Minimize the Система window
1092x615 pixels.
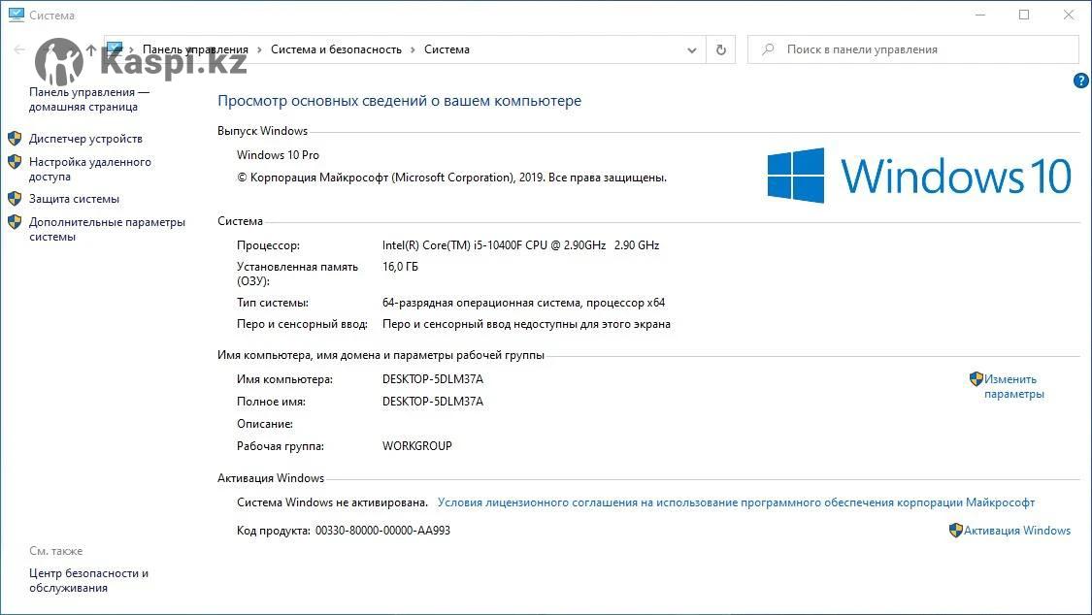[x=980, y=15]
